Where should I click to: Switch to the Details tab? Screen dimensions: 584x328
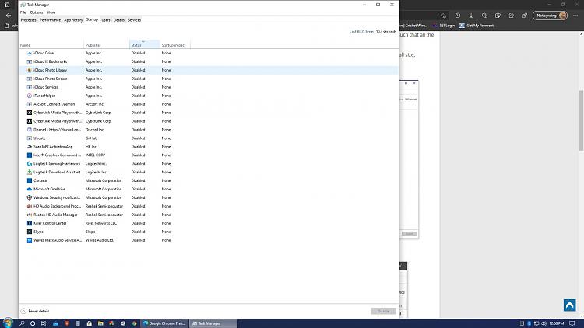(x=119, y=20)
